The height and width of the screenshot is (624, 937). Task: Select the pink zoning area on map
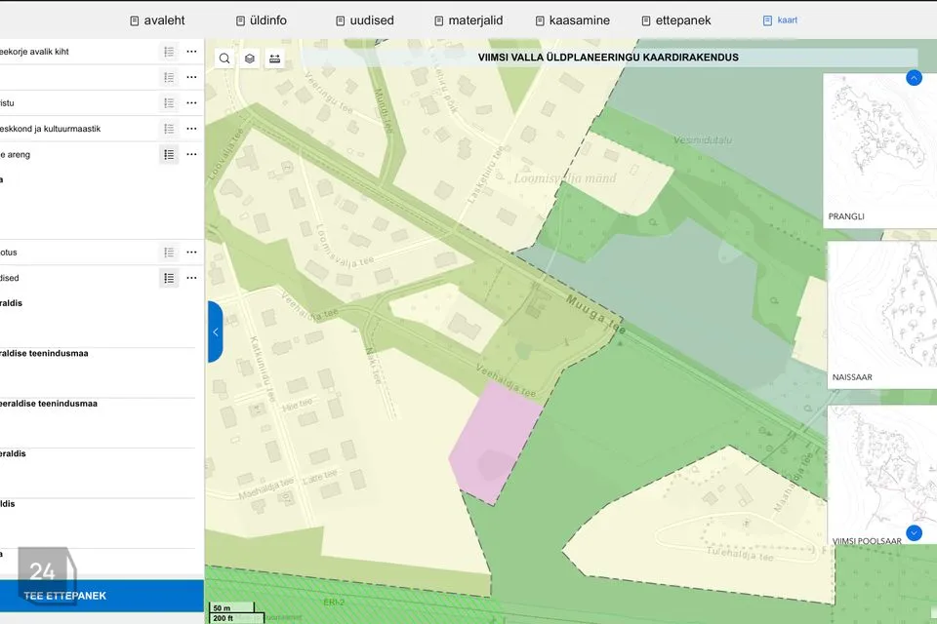click(495, 442)
